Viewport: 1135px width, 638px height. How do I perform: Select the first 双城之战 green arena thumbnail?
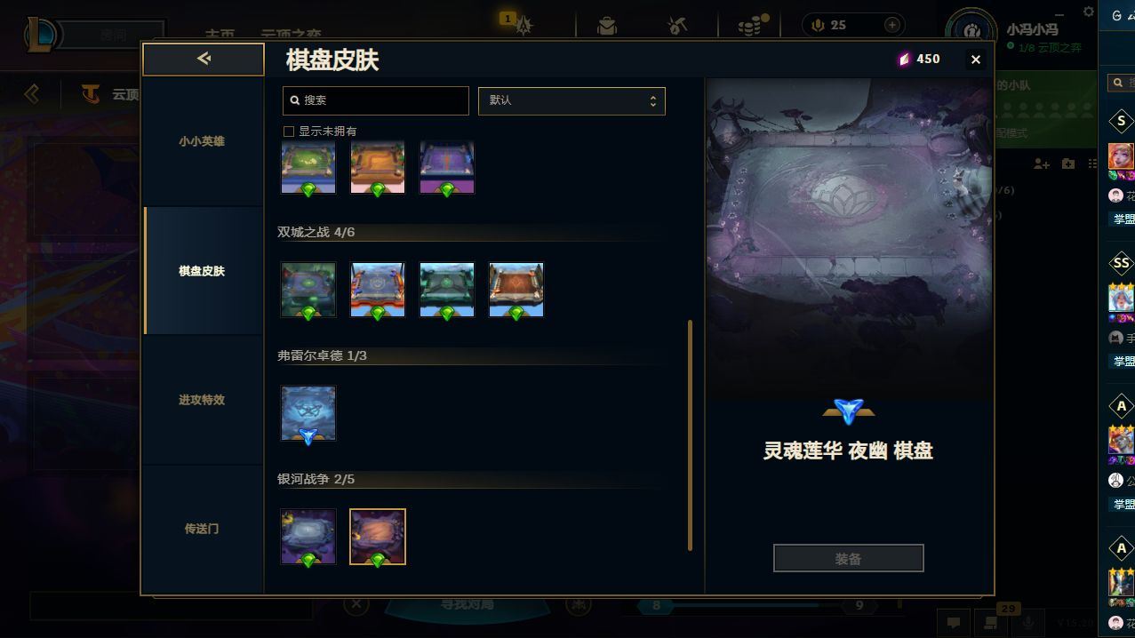[308, 290]
